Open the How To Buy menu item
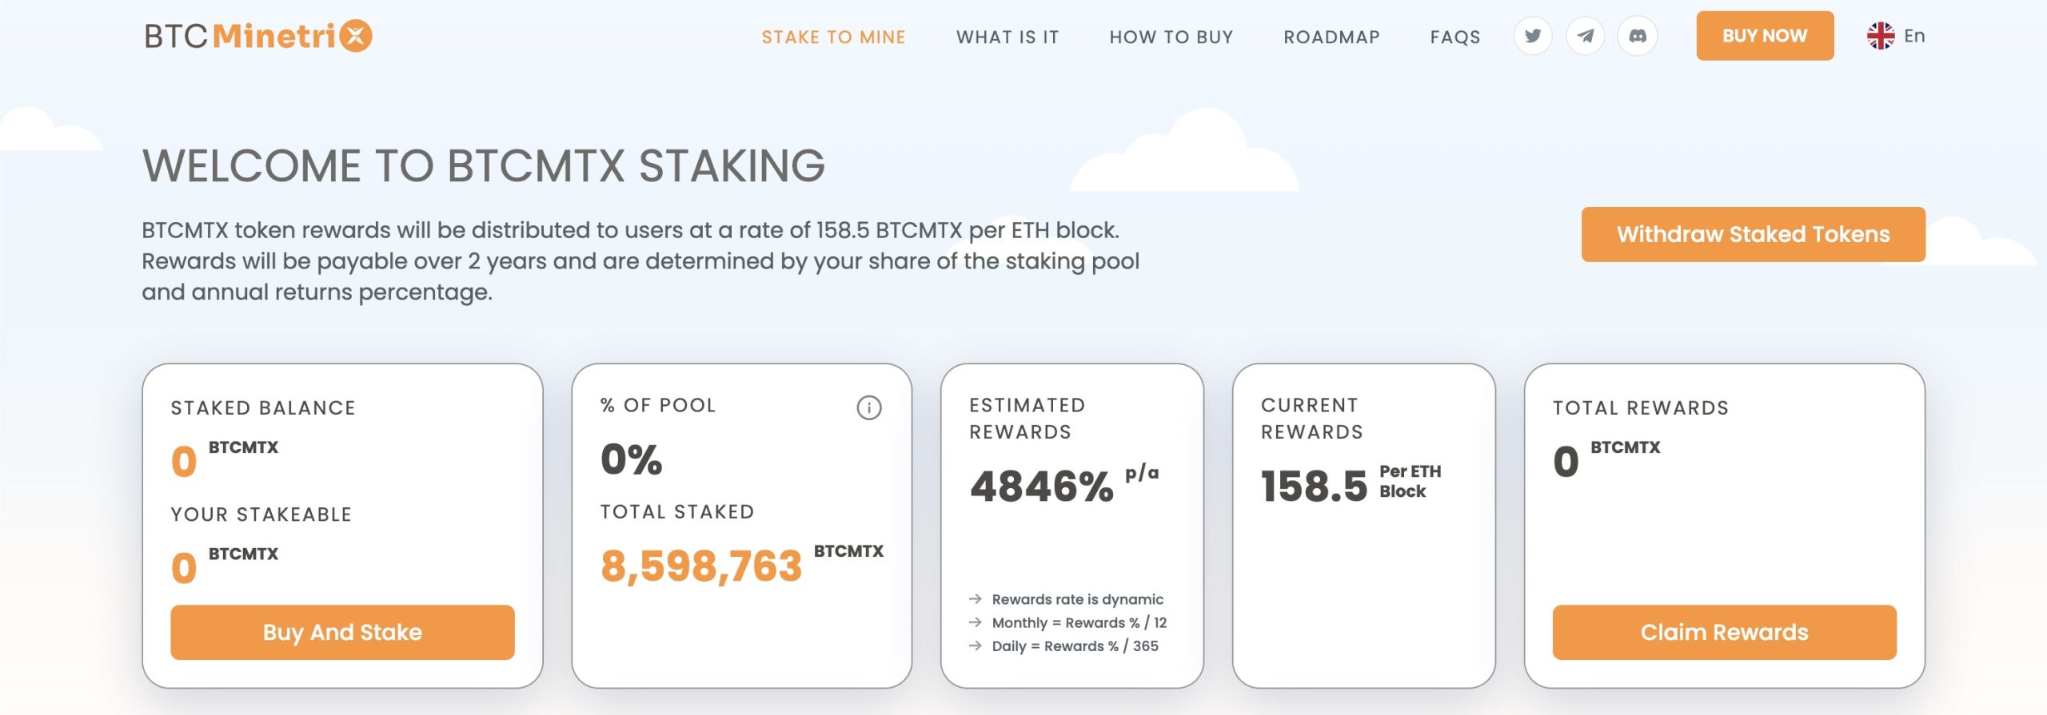Image resolution: width=2047 pixels, height=715 pixels. pos(1171,37)
